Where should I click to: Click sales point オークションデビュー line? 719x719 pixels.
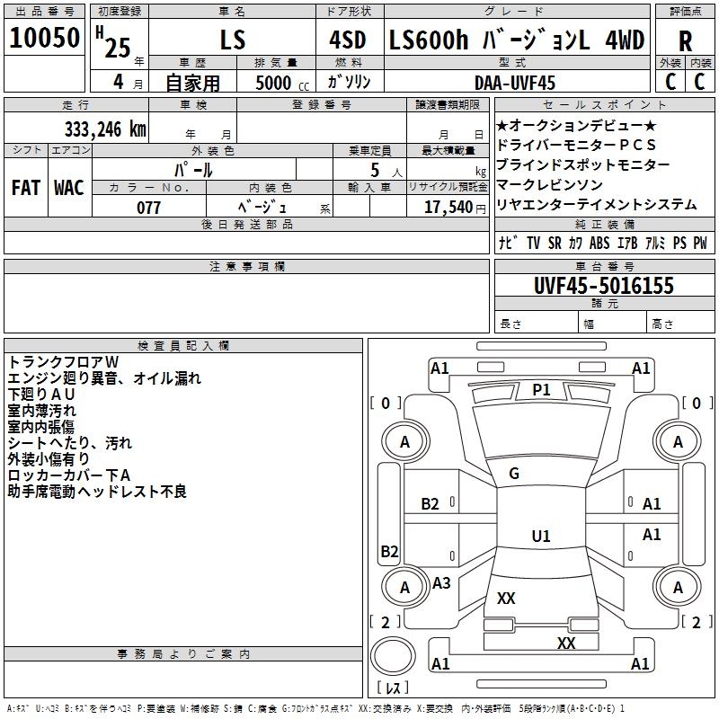click(x=576, y=125)
